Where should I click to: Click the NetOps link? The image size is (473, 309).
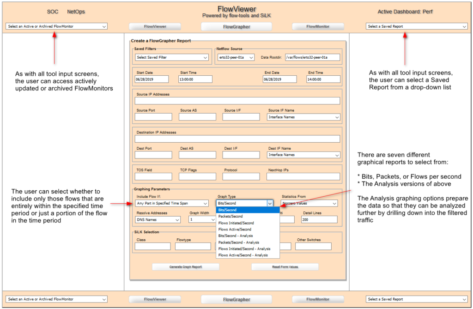(x=75, y=12)
